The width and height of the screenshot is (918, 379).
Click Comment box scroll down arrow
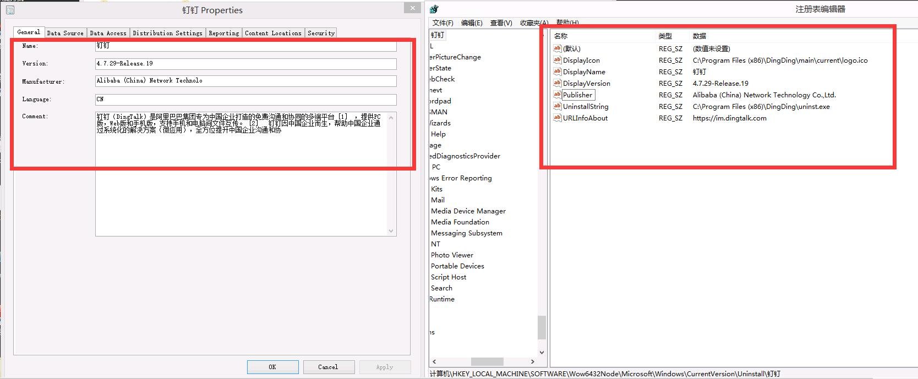391,231
